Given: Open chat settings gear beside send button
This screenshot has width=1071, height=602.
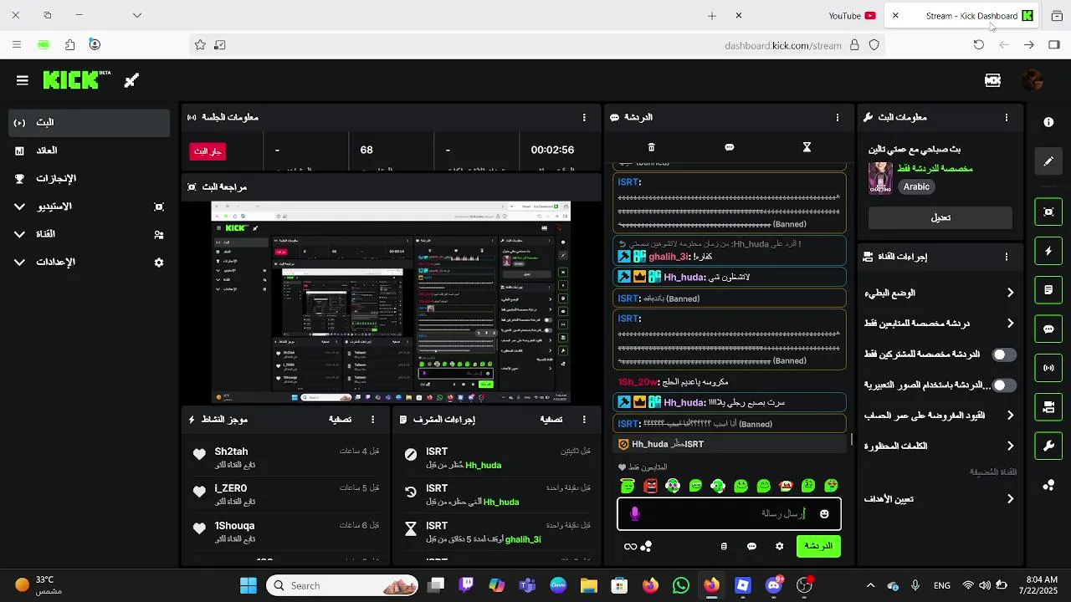Looking at the screenshot, I should click(x=779, y=546).
